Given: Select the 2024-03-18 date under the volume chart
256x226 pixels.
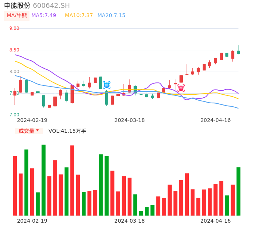Looking at the screenshot, I should [x=129, y=221].
